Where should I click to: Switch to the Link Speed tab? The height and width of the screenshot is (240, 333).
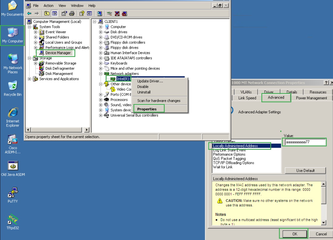coord(247,98)
